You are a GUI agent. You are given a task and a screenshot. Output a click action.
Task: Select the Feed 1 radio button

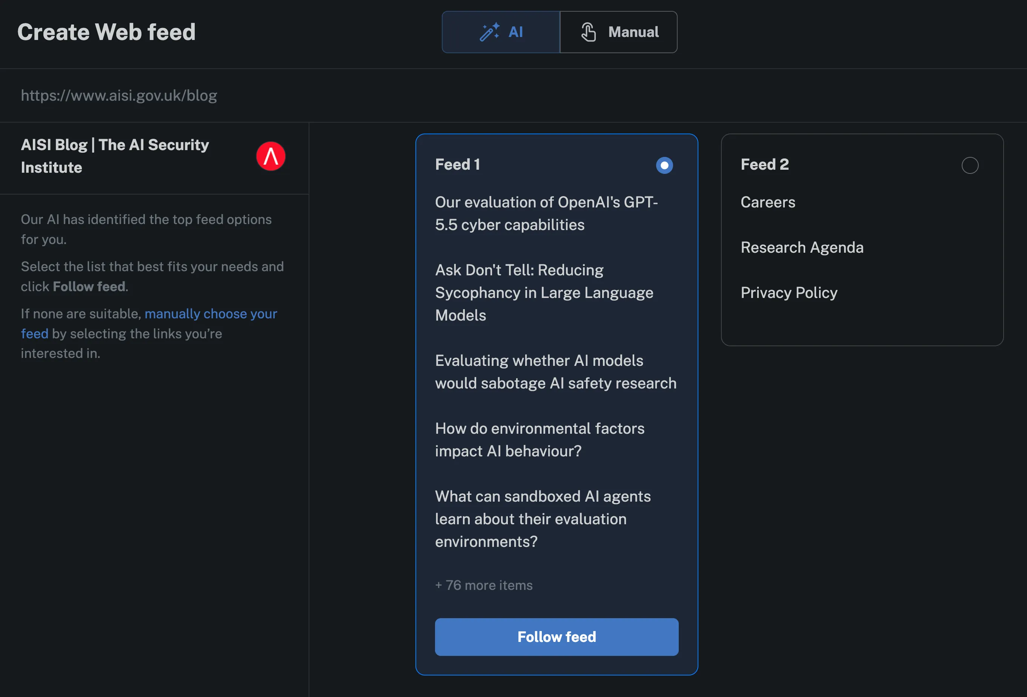click(x=664, y=165)
